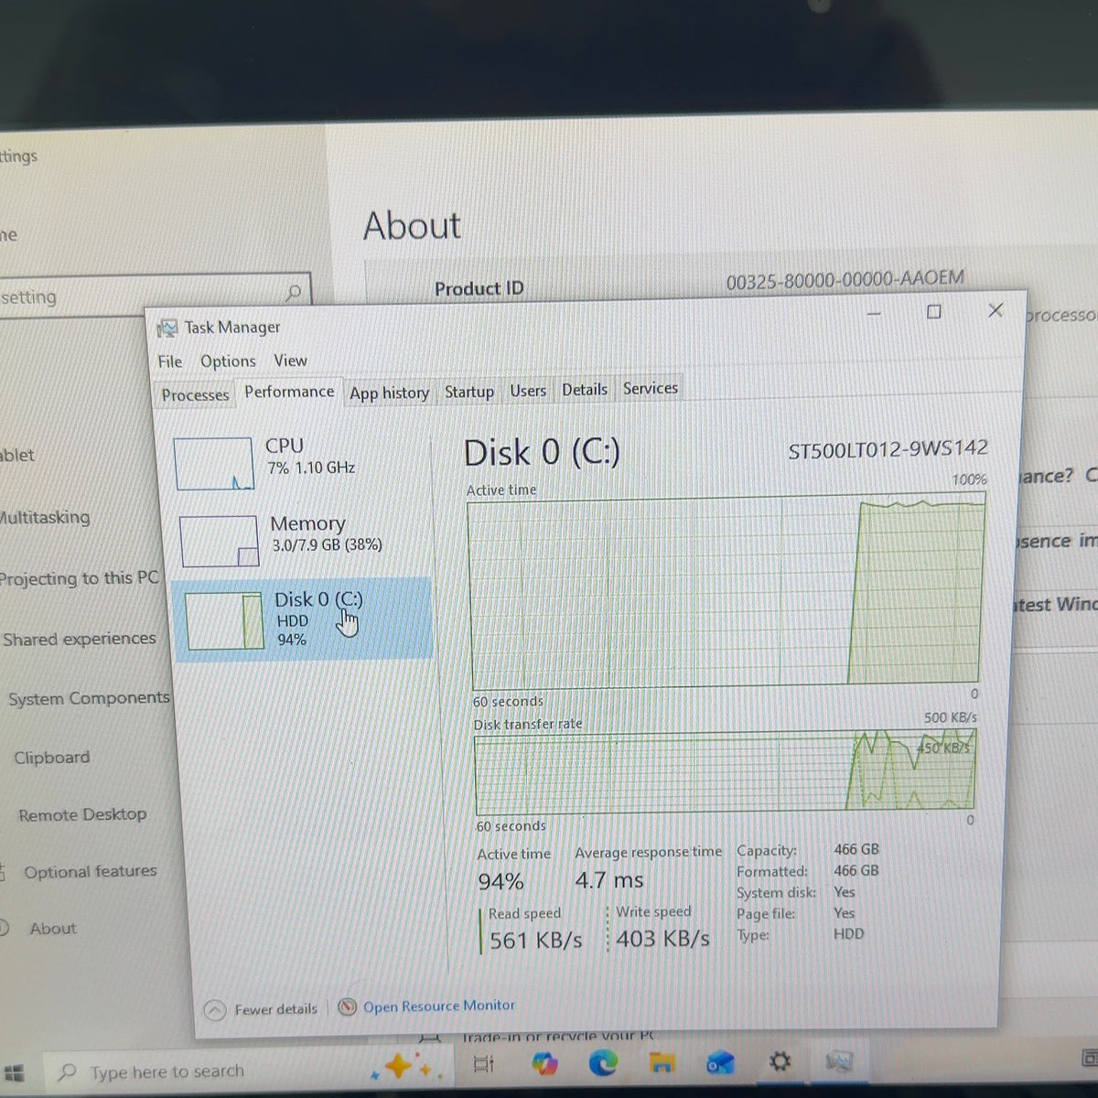Launch Copilot from the taskbar

(x=544, y=1063)
